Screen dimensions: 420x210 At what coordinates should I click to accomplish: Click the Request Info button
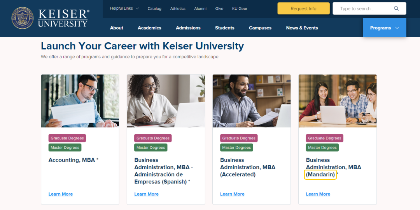tap(303, 9)
